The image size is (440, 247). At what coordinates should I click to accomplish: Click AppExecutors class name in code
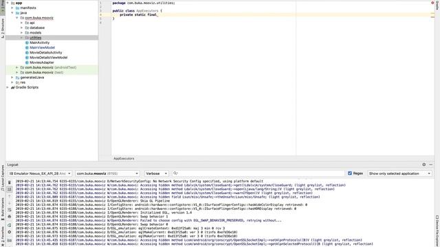(x=147, y=11)
